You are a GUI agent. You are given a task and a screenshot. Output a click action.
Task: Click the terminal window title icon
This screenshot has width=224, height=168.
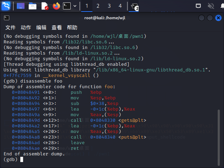click(x=7, y=18)
